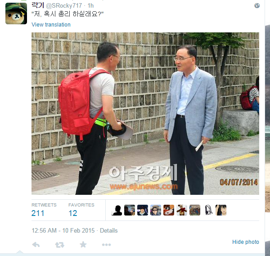Open the bear avatar of SRocky717
The width and height of the screenshot is (270, 256).
point(16,13)
